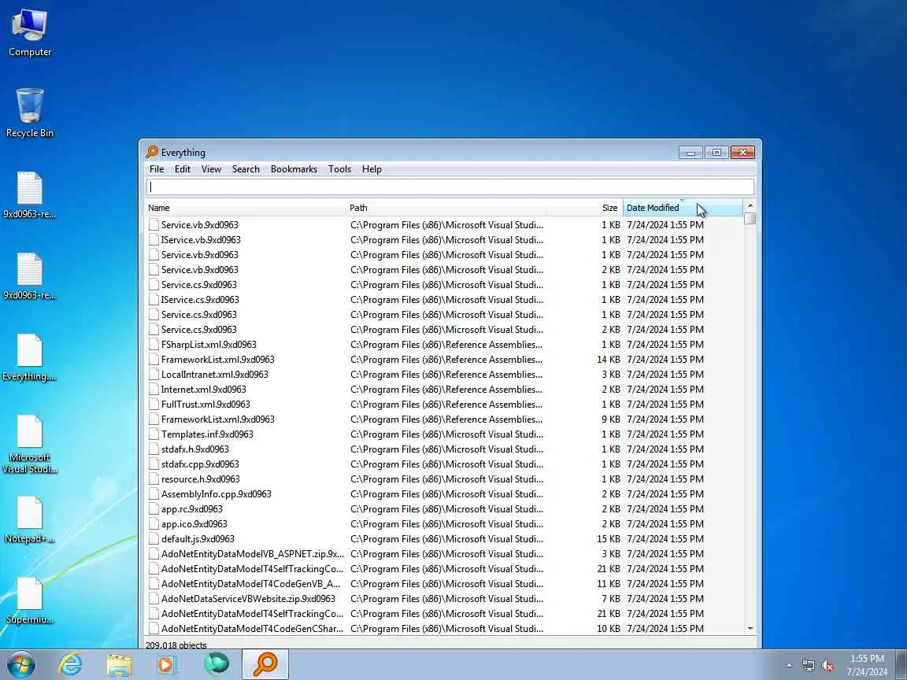This screenshot has height=680, width=907.
Task: Sort results by Name column
Action: tap(246, 208)
